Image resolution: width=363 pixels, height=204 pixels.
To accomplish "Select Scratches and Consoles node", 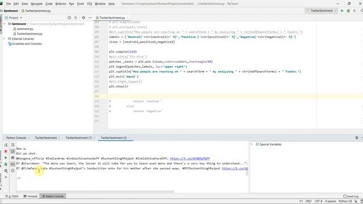I will coord(27,44).
